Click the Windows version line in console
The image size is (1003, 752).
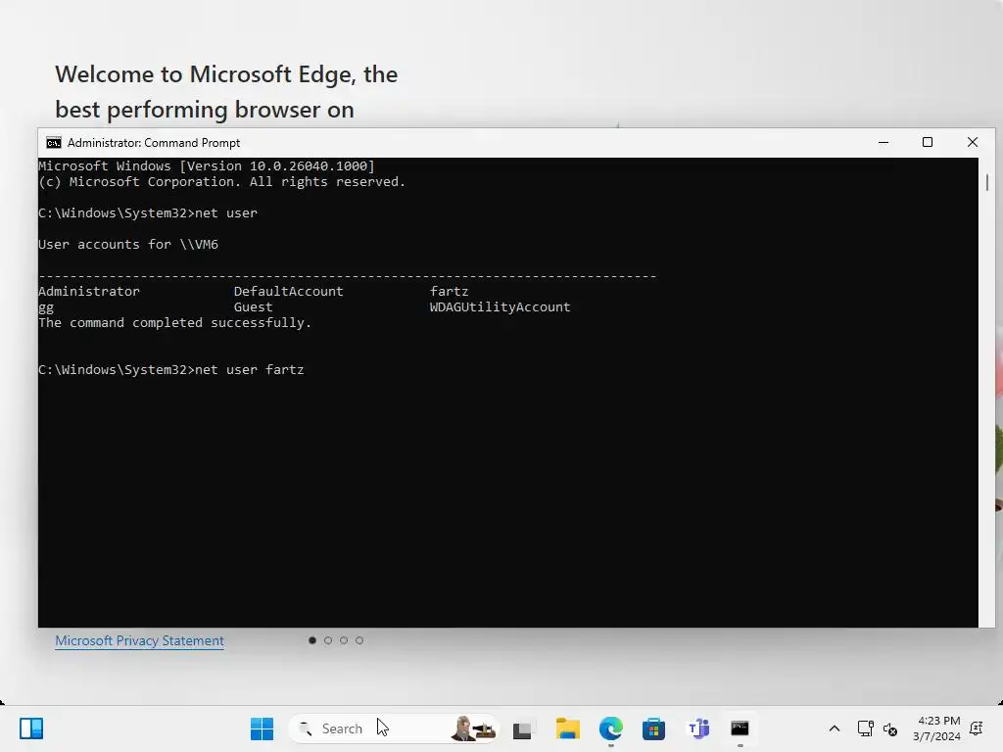click(x=207, y=166)
